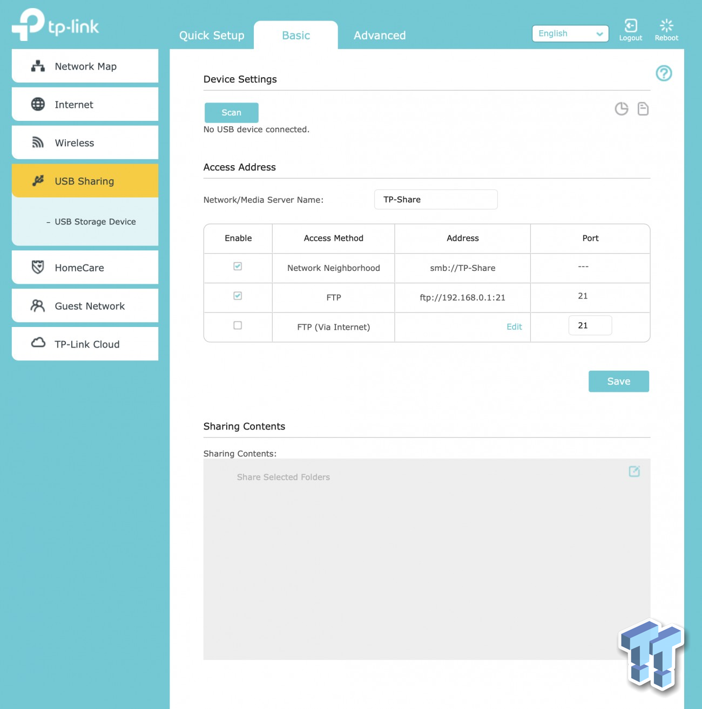Switch to the Quick Setup tab

coord(212,36)
